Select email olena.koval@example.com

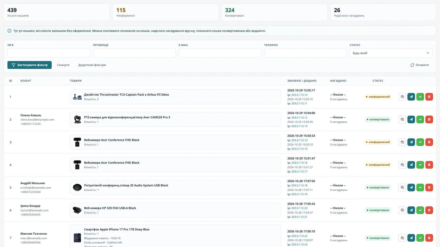(x=37, y=120)
